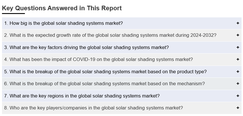Click the plus icon for growth rate question

coord(238,35)
